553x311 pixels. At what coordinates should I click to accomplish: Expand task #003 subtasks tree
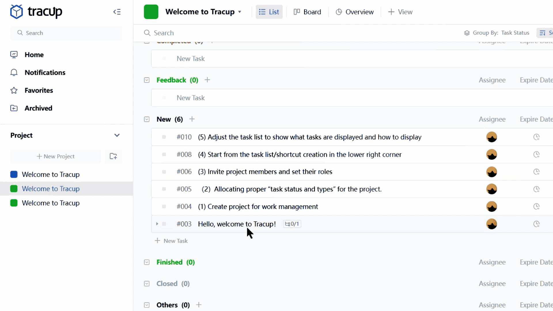coord(157,224)
